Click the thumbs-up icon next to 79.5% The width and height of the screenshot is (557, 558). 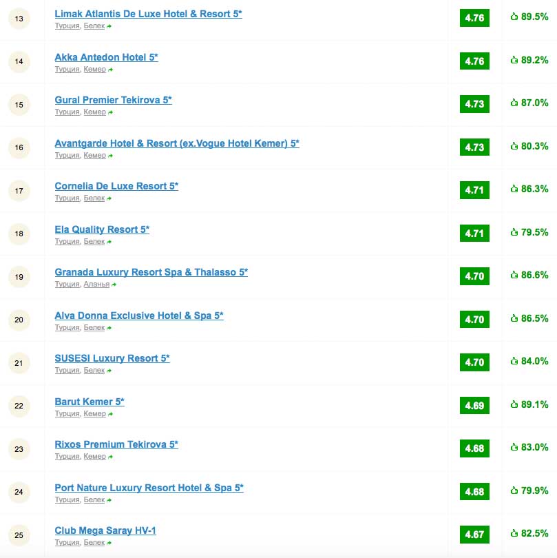tap(514, 232)
